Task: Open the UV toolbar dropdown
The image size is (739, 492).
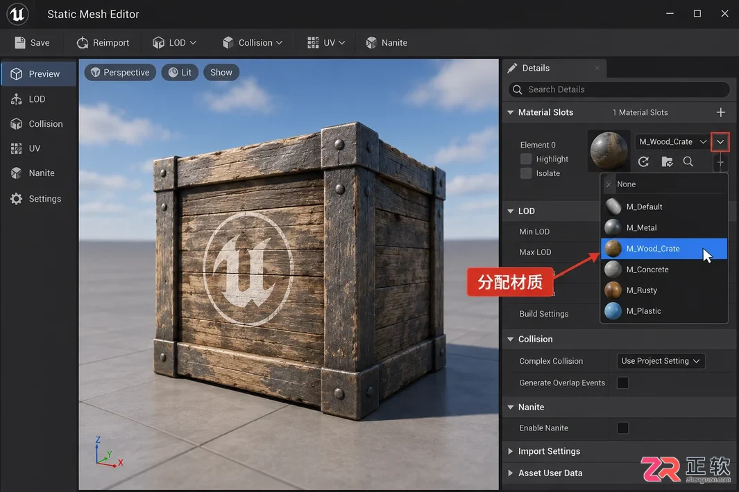Action: pos(326,43)
